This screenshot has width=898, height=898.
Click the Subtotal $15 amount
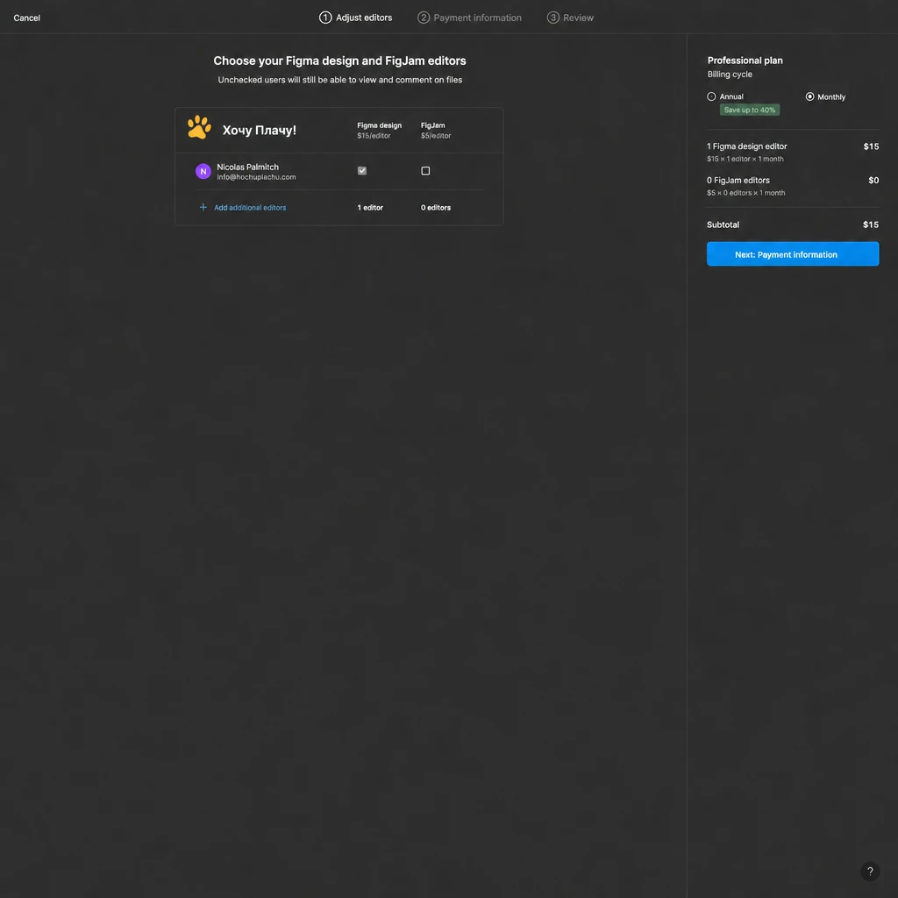870,224
